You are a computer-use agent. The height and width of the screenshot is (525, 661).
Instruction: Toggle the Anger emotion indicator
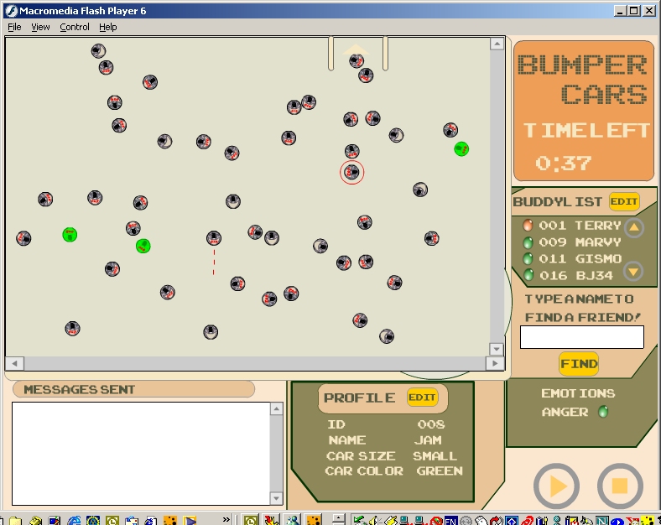click(602, 412)
